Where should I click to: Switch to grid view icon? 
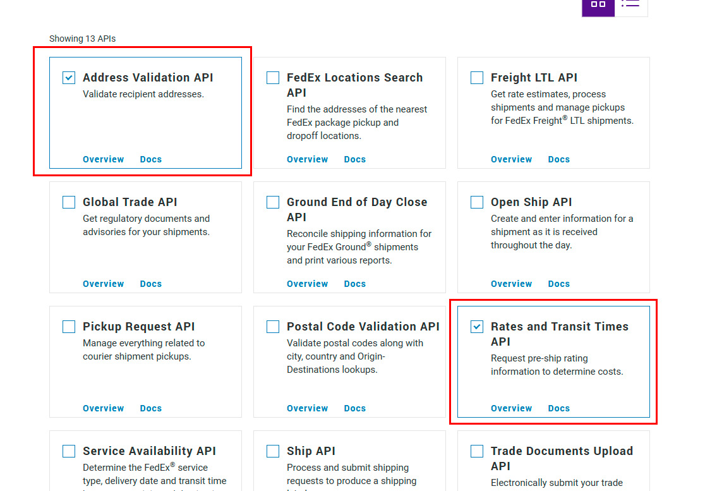[598, 5]
